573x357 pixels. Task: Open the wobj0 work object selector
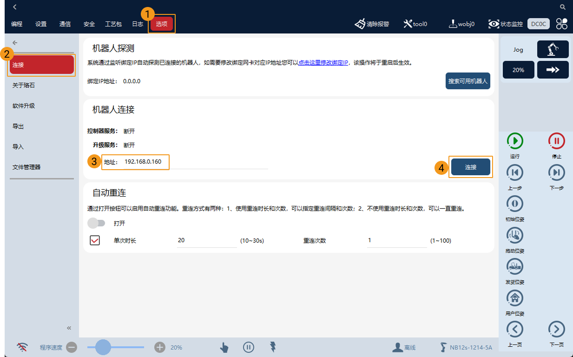[461, 24]
